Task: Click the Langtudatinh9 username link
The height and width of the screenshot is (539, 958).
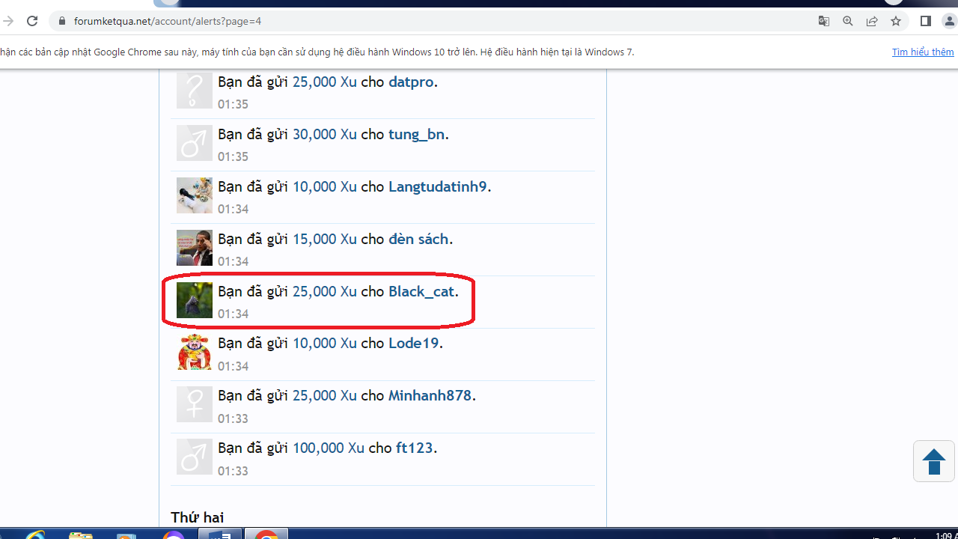Action: (437, 186)
